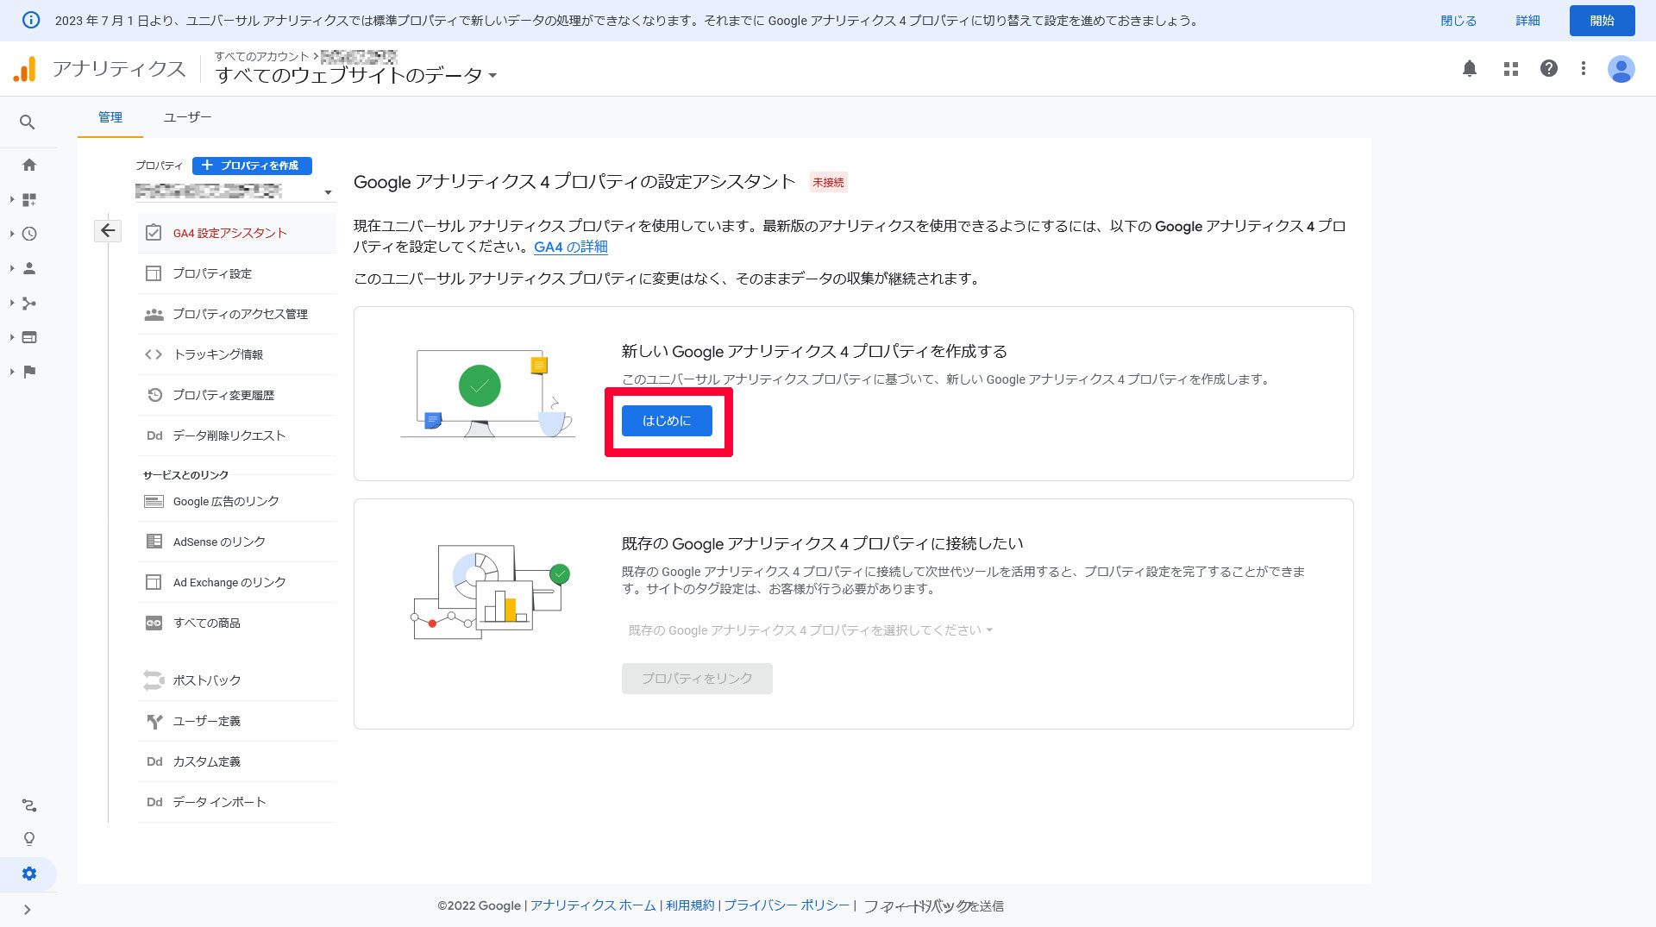Click the info icon in the top banner
This screenshot has width=1656, height=927.
pos(31,20)
